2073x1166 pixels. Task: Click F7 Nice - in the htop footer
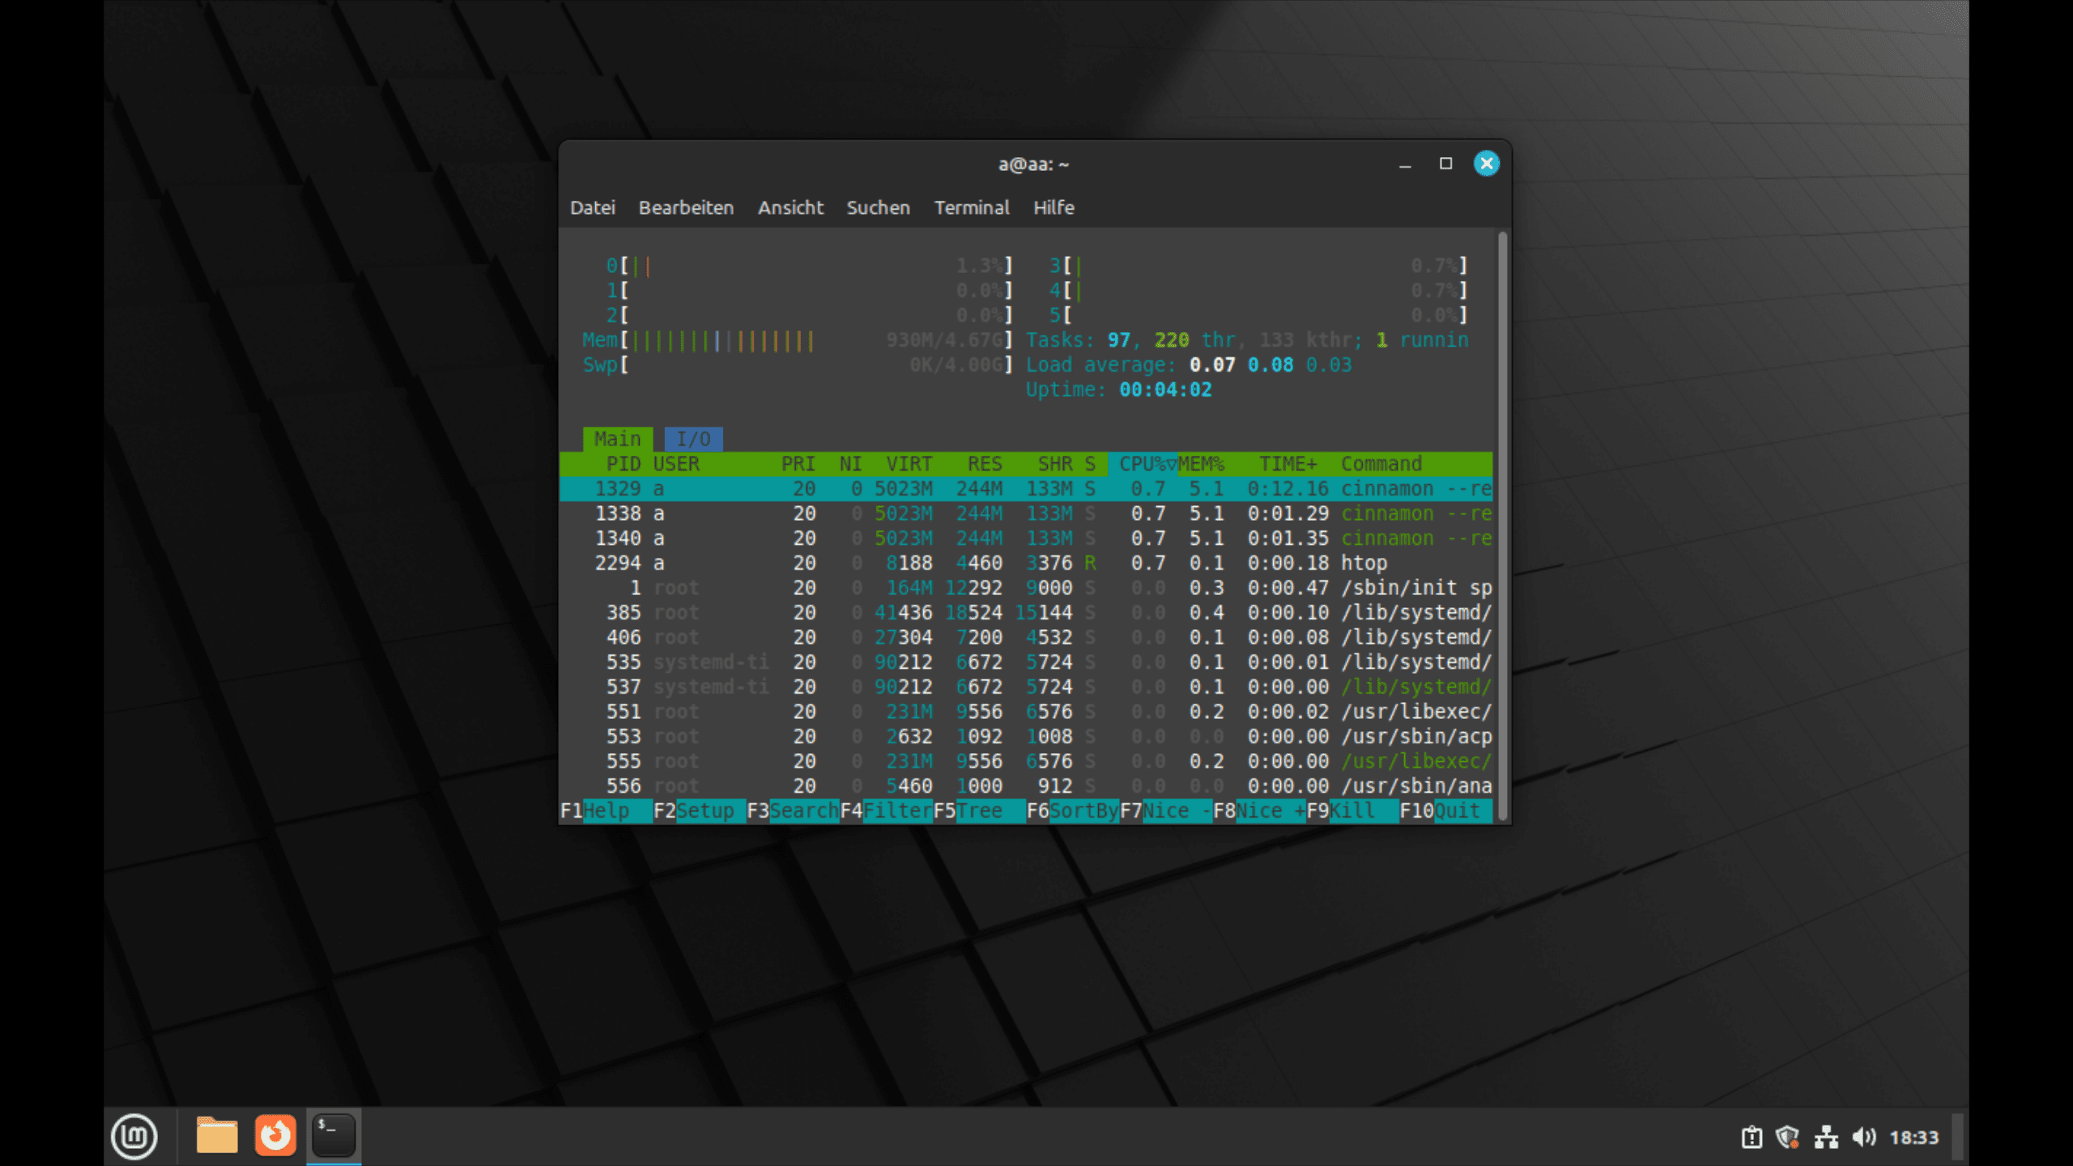pos(1166,811)
